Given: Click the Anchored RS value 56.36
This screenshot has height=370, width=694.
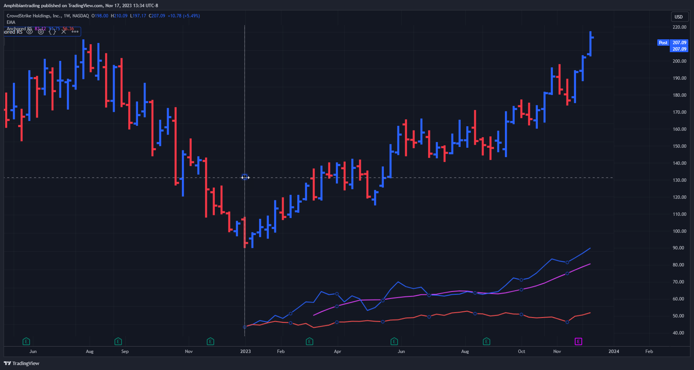Looking at the screenshot, I should tap(68, 29).
